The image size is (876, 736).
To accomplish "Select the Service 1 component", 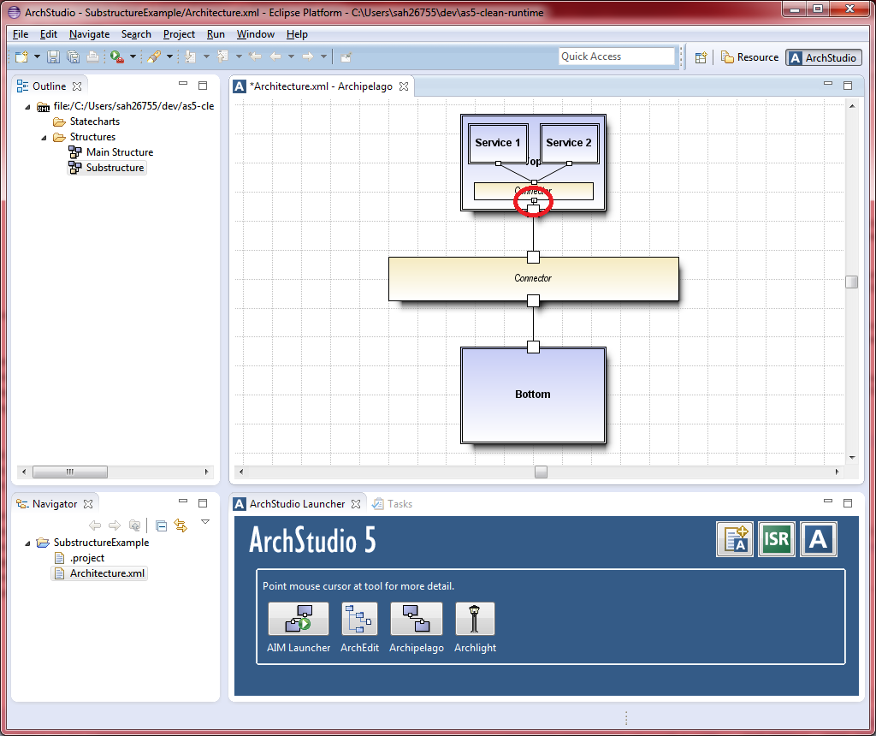I will pos(498,143).
